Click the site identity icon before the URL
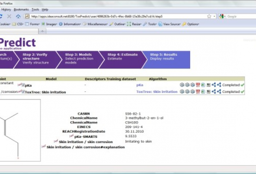The height and width of the screenshot is (174, 256). pos(27,16)
